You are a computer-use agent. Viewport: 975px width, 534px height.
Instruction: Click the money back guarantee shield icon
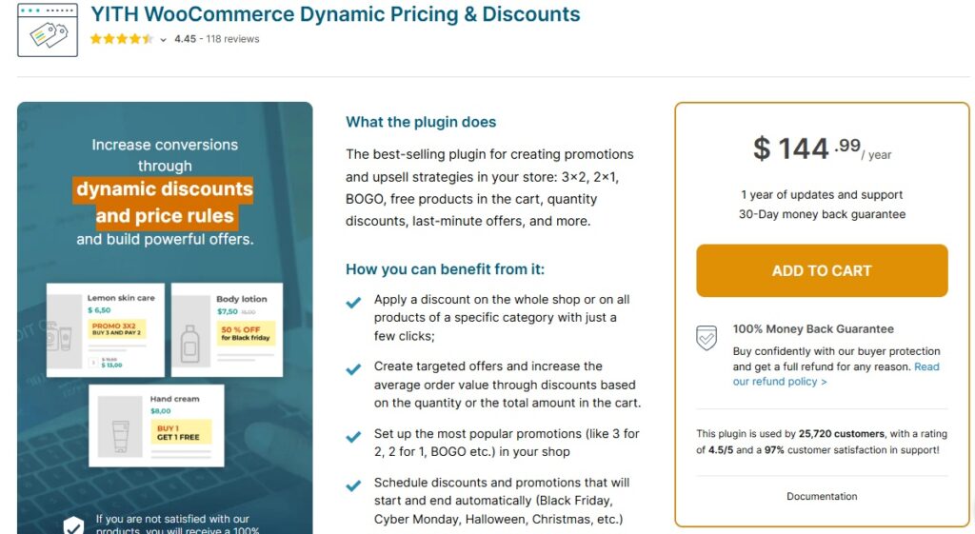(x=706, y=338)
